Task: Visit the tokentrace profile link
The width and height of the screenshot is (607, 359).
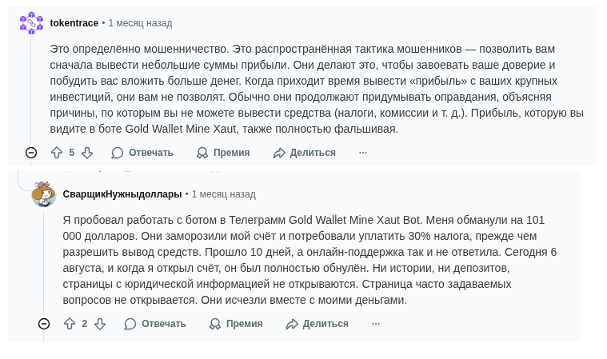Action: click(x=74, y=23)
